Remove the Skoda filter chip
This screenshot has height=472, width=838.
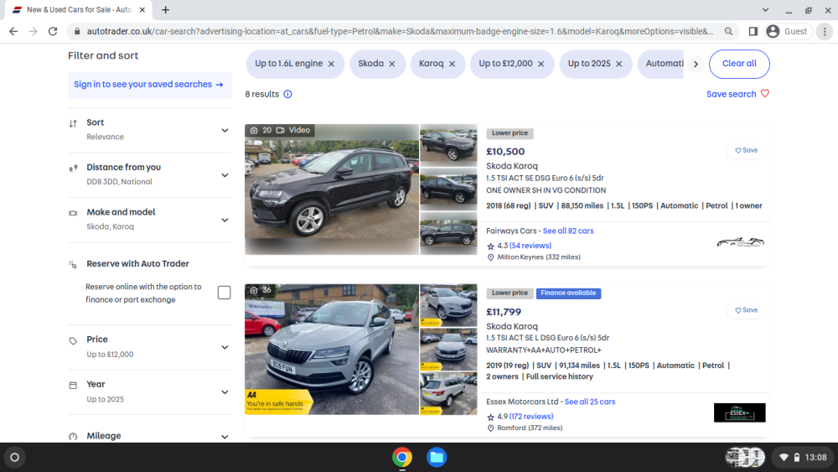[x=392, y=64]
